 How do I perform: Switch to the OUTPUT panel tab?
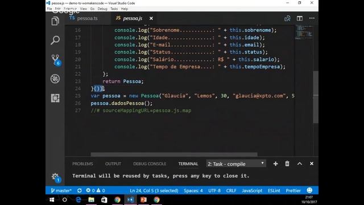click(113, 163)
